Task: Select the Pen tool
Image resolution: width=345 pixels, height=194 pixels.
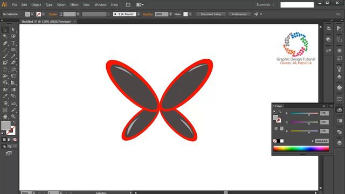Action: coord(5,43)
